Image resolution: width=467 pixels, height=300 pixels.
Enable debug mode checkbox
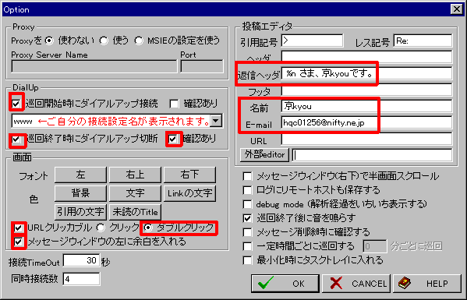(247, 204)
